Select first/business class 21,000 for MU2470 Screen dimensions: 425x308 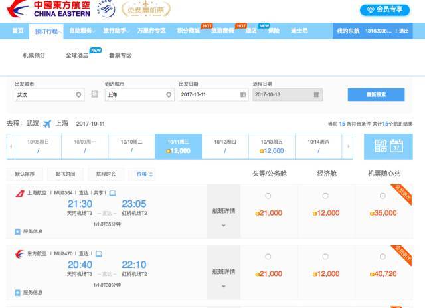click(x=268, y=257)
